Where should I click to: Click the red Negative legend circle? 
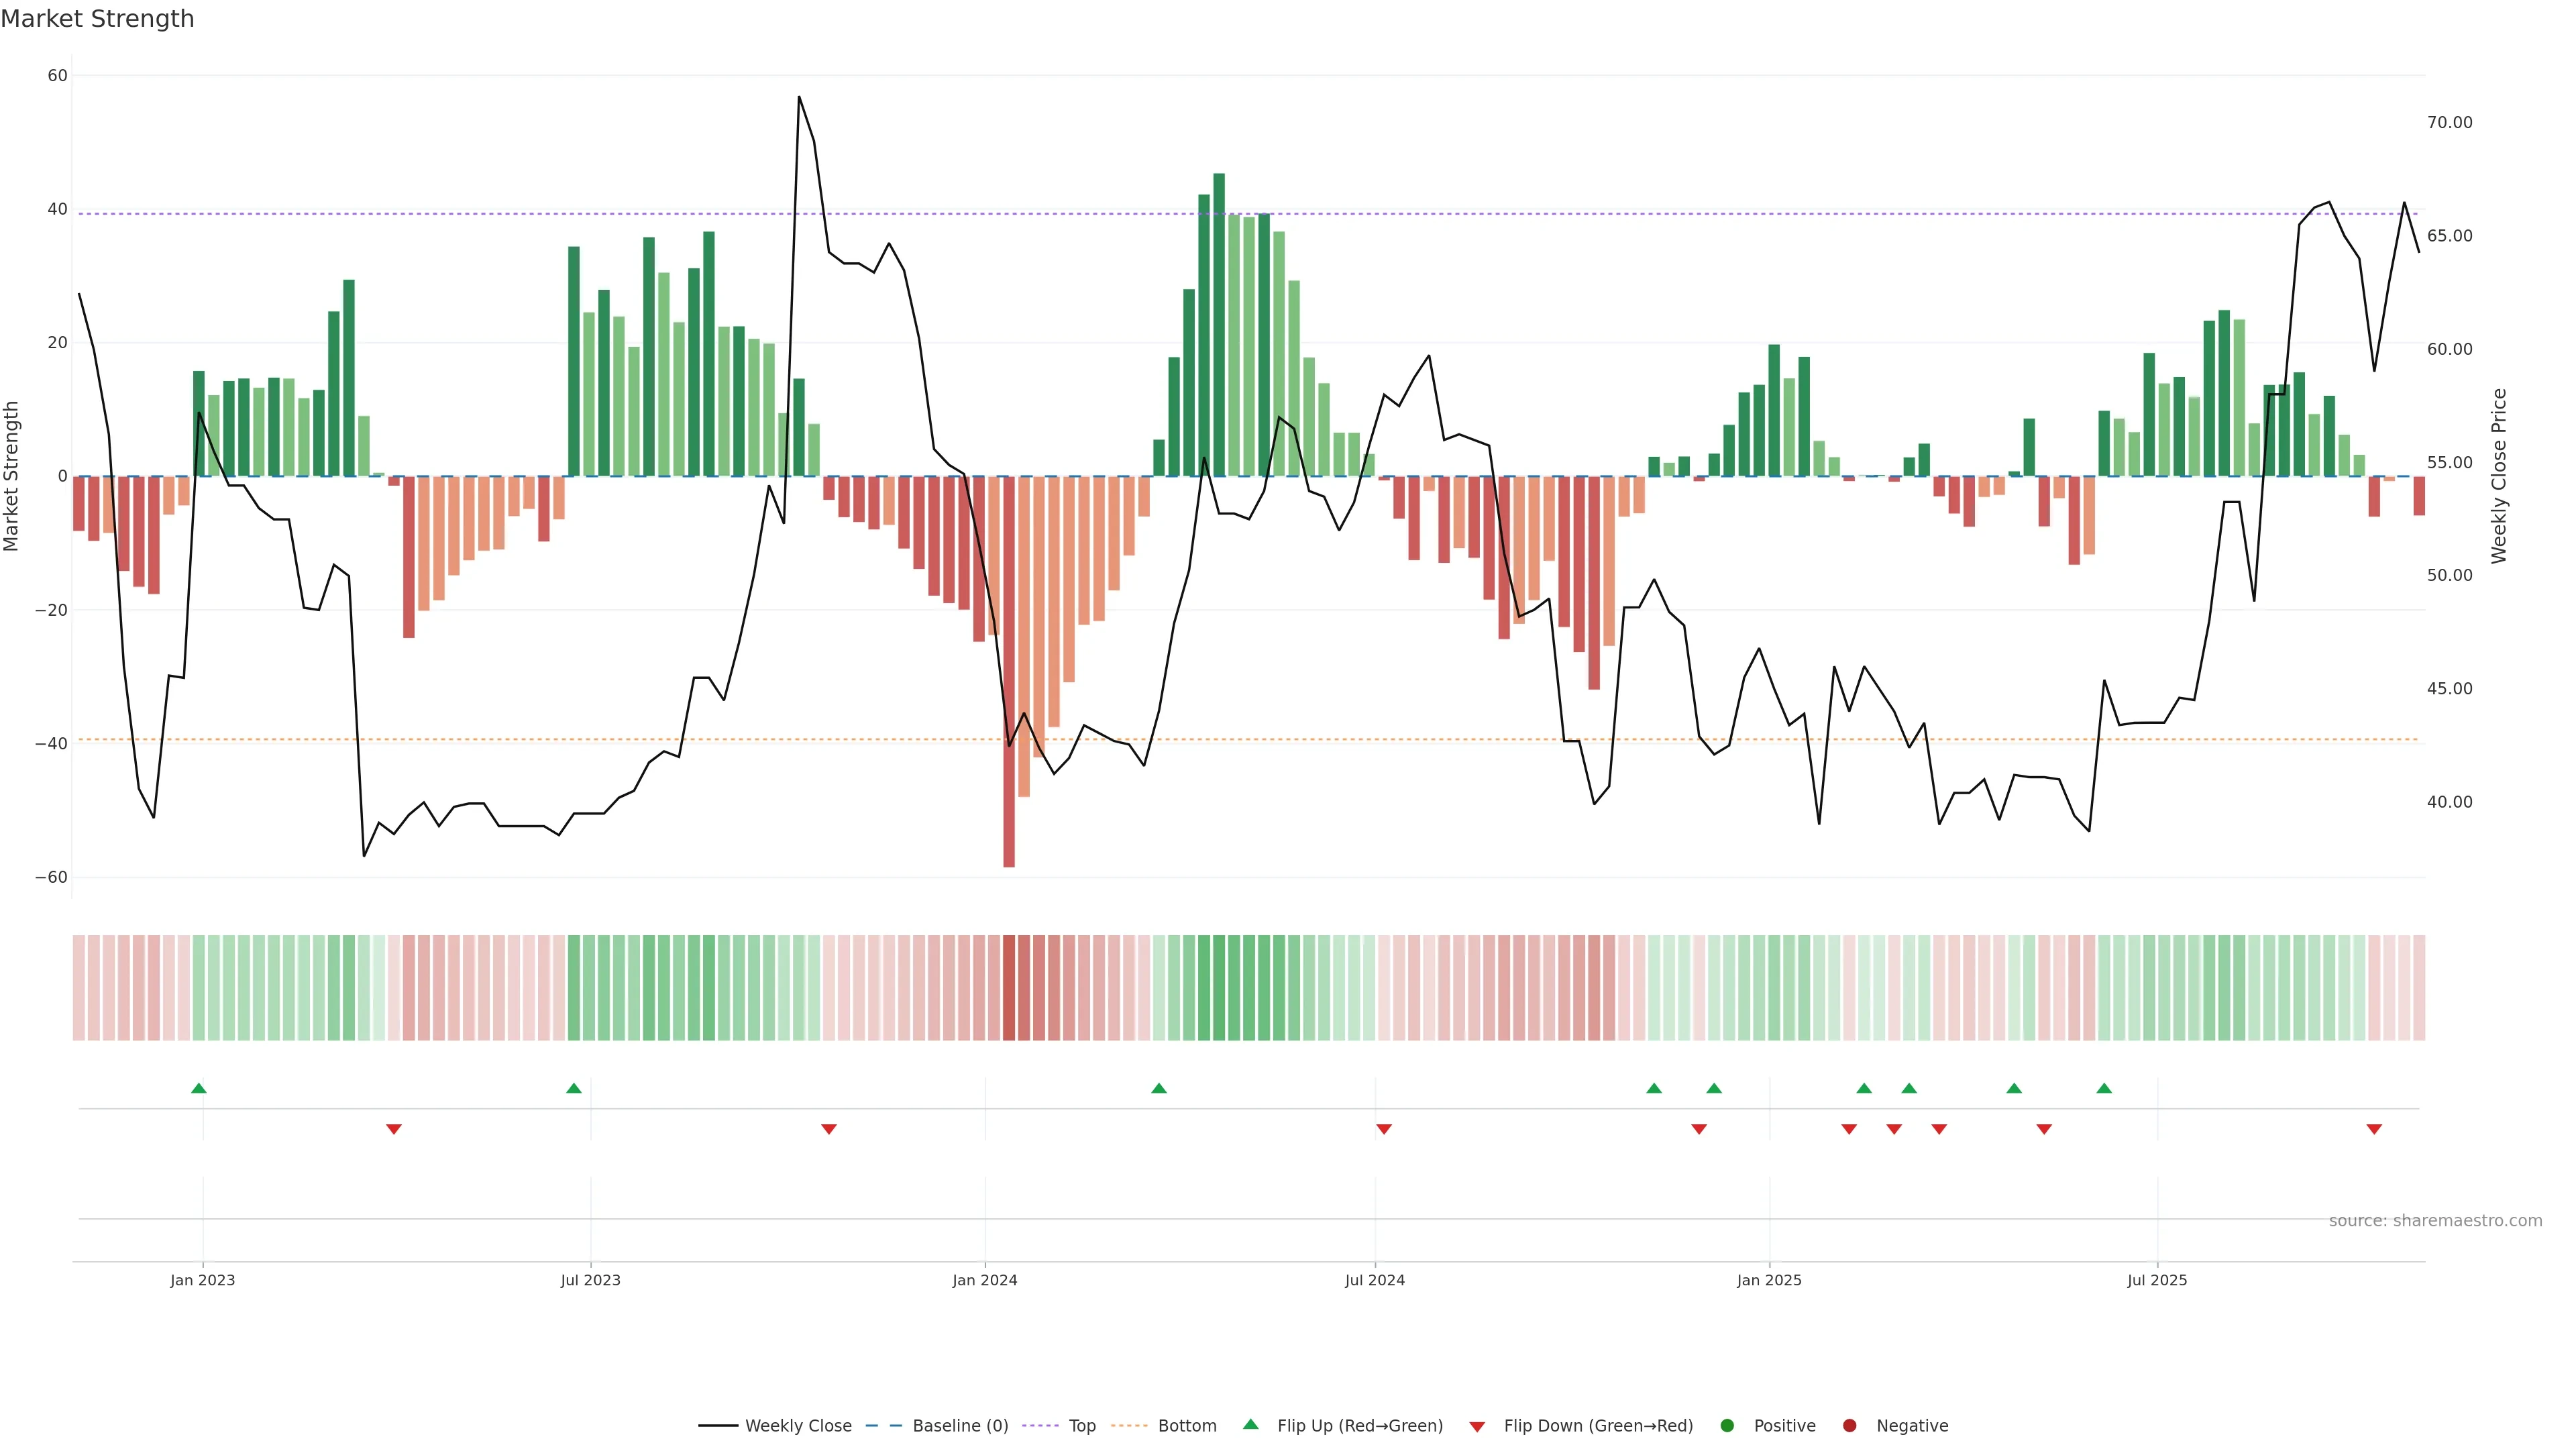pyautogui.click(x=1849, y=1426)
